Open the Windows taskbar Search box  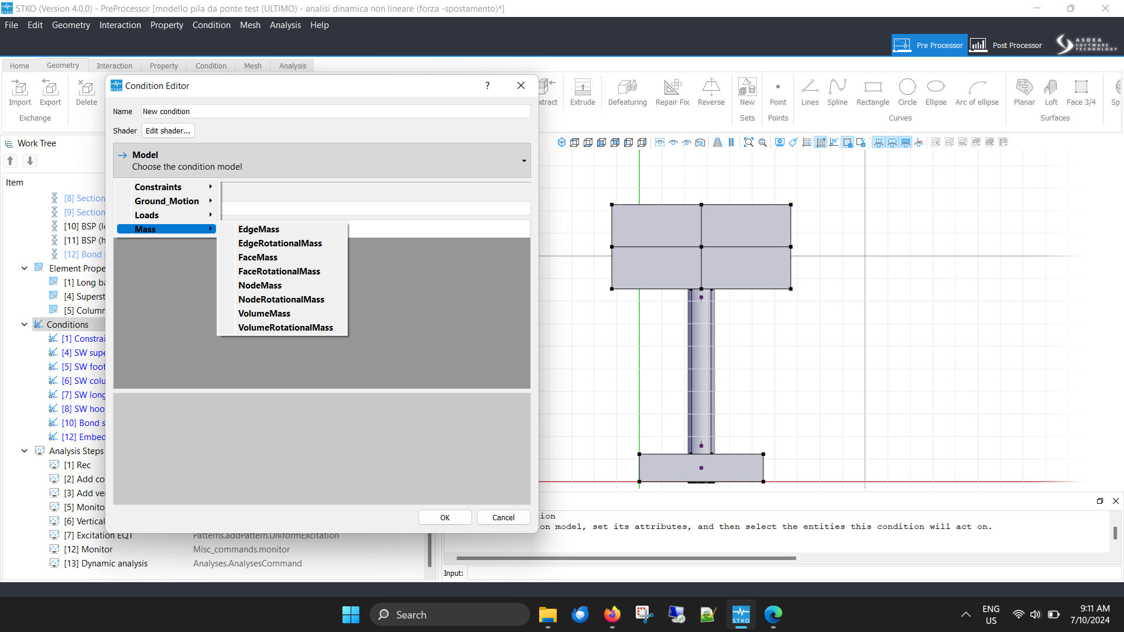point(450,615)
